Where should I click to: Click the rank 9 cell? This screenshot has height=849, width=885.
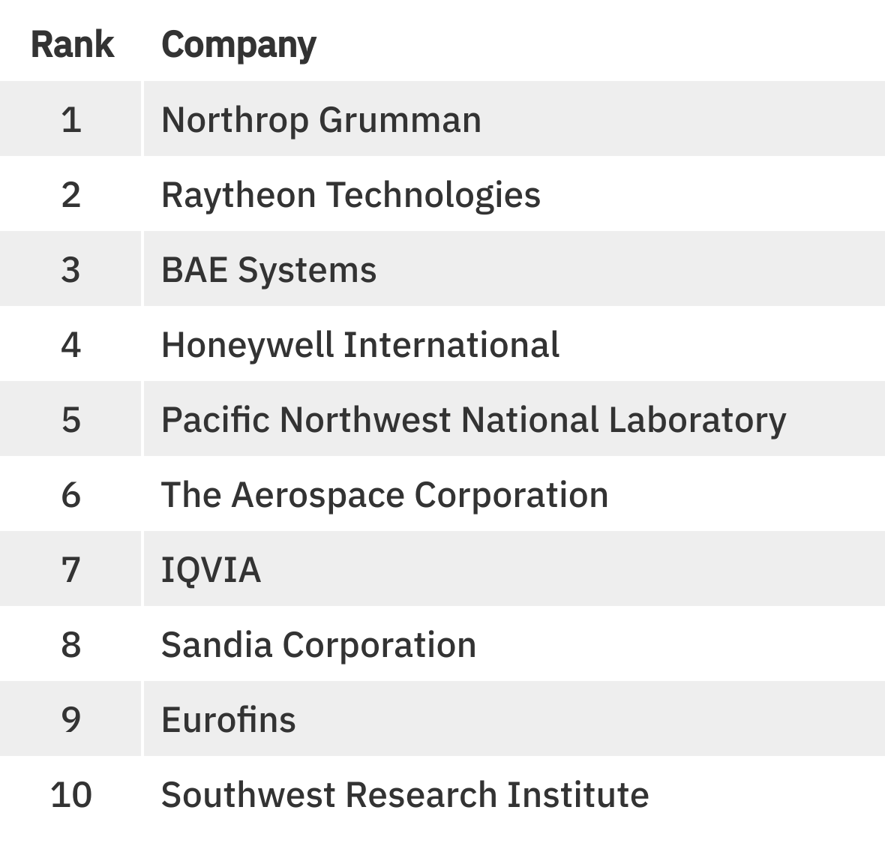pos(70,720)
